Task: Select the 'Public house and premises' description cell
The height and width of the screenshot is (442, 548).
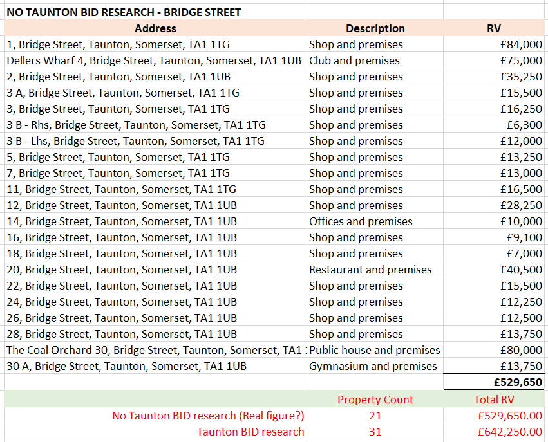Action: point(375,349)
